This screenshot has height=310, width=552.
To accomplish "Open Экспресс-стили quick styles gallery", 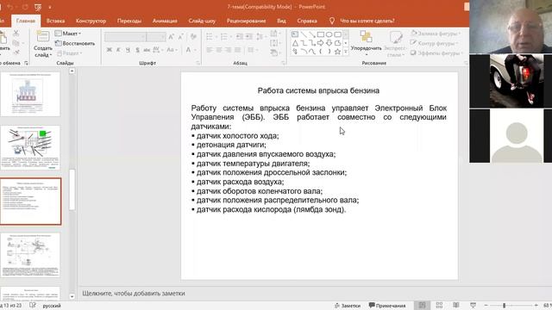I will (x=395, y=44).
